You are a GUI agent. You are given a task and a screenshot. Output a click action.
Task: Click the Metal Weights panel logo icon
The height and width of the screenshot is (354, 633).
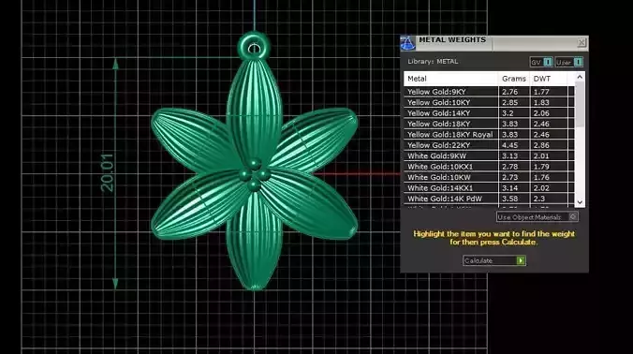[407, 43]
